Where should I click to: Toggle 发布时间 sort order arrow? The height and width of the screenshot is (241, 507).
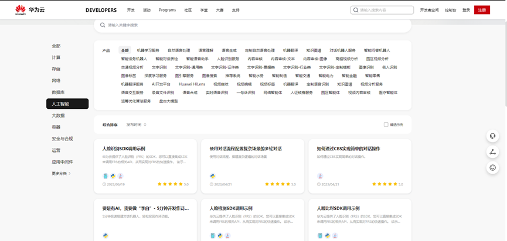click(145, 125)
